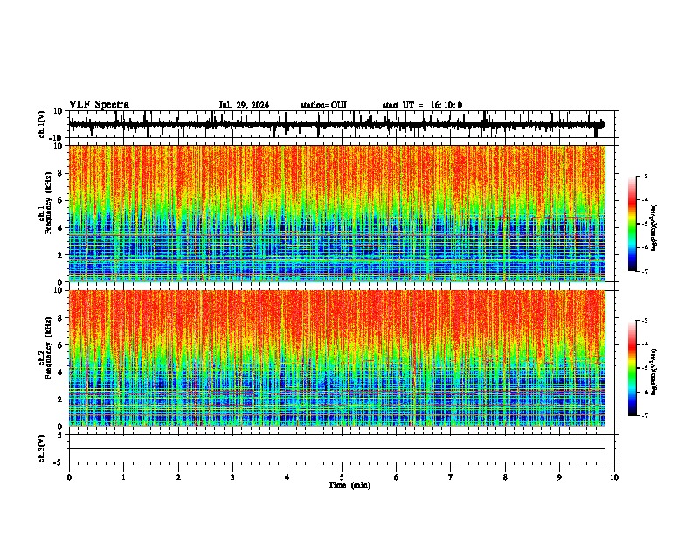Viewport: 692px width, 535px height.
Task: Click the '4' kHz tick on ch.2 axis
Action: click(x=60, y=372)
